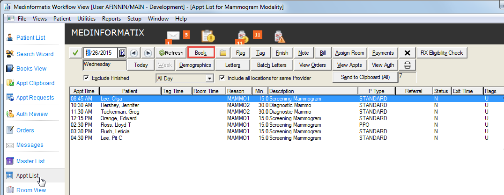Click the Letters button
This screenshot has height=195, width=504.
click(233, 65)
